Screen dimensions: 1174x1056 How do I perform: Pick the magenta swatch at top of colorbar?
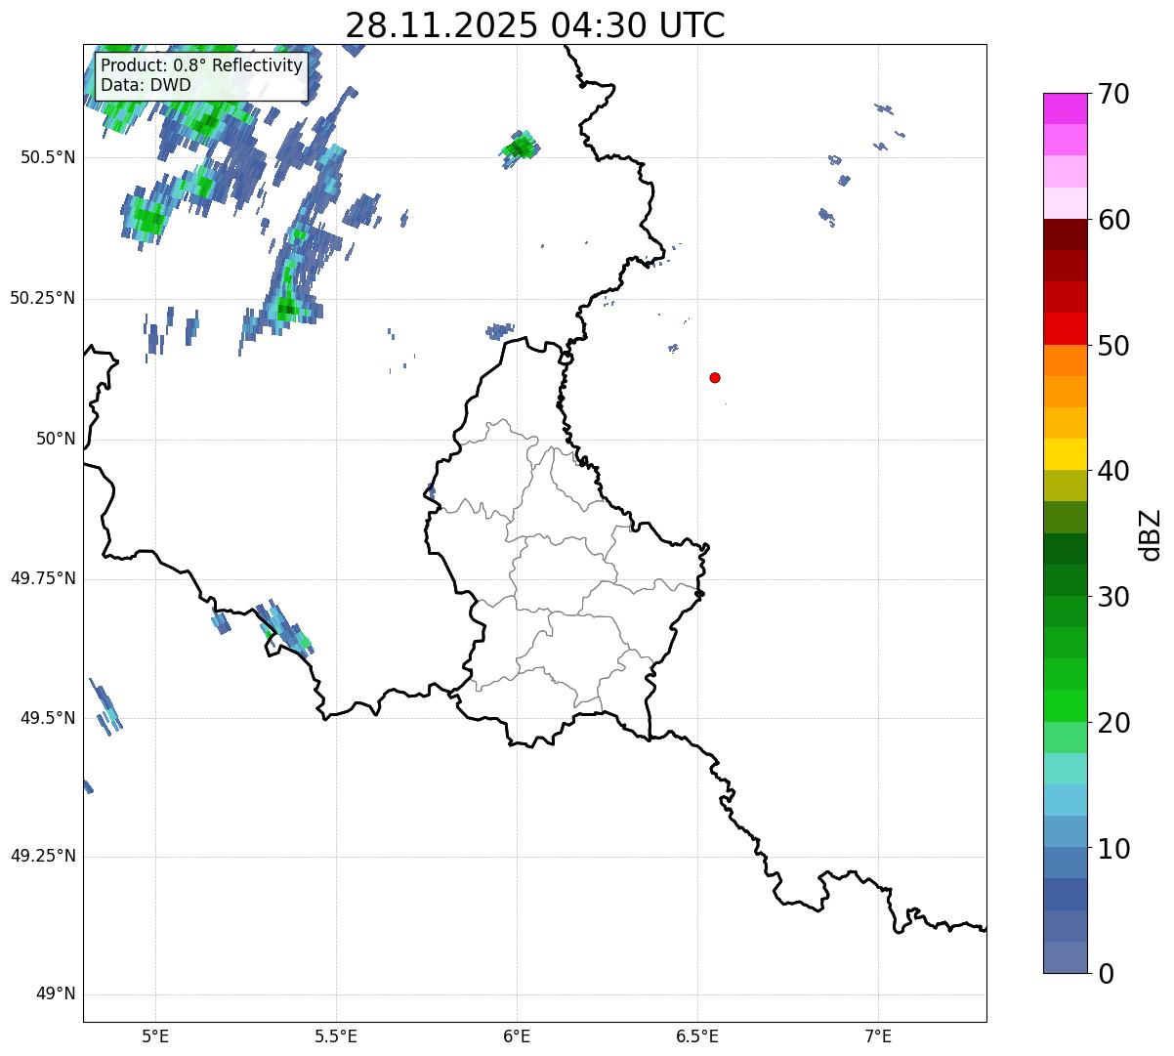click(x=1065, y=107)
